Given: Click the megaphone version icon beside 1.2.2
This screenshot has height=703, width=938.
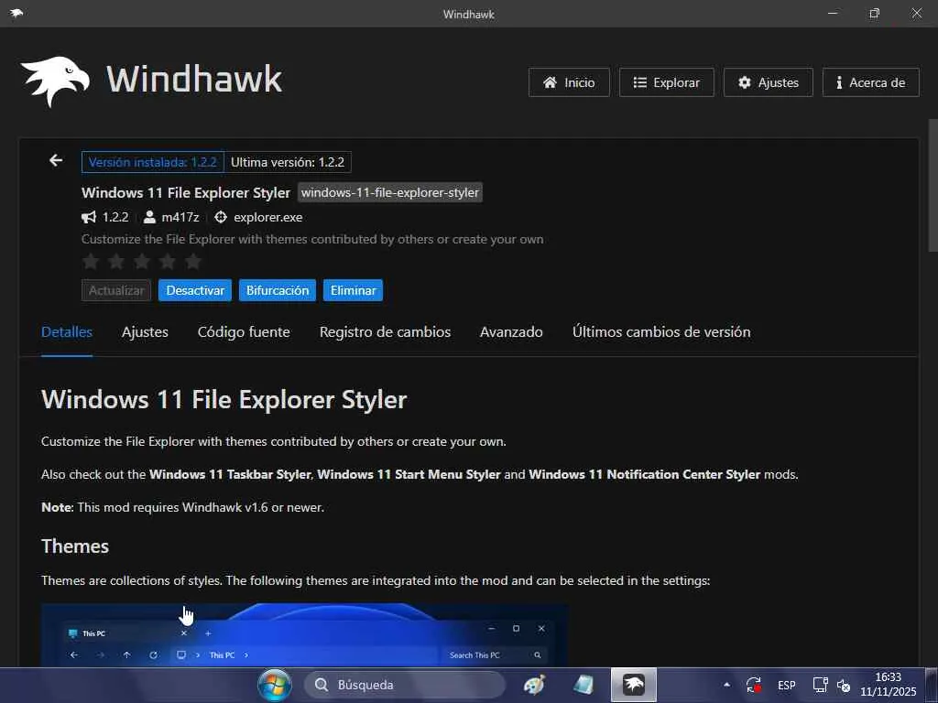Looking at the screenshot, I should pyautogui.click(x=89, y=217).
